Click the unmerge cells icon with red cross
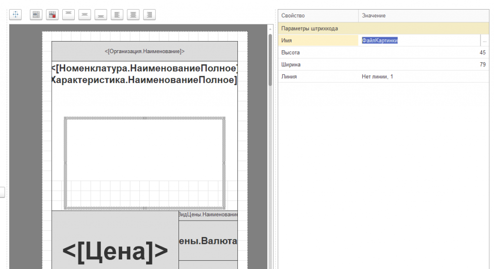The image size is (494, 269). pyautogui.click(x=52, y=14)
